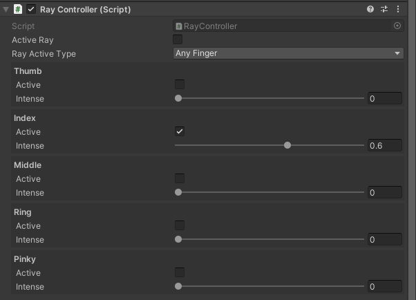This screenshot has height=300, width=416.
Task: Enable the Ring Active checkbox
Action: [x=180, y=225]
